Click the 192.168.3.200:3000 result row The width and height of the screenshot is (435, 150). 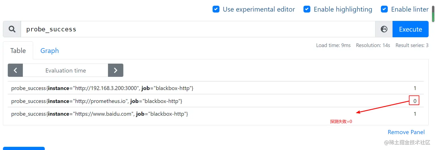(102, 88)
